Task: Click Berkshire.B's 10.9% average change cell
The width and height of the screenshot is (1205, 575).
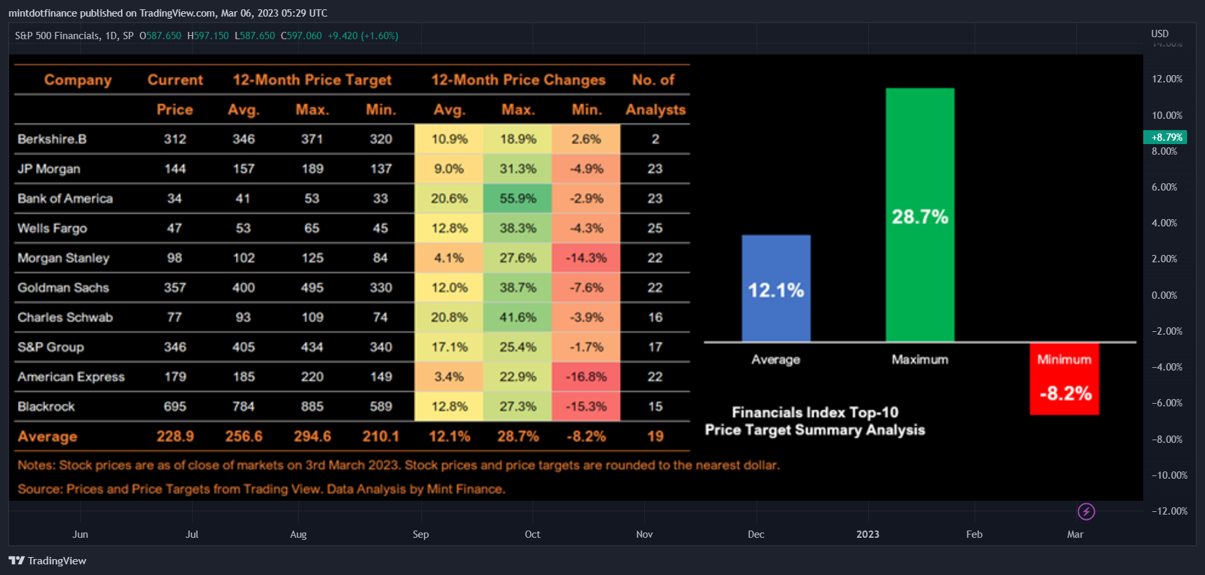Action: 449,139
